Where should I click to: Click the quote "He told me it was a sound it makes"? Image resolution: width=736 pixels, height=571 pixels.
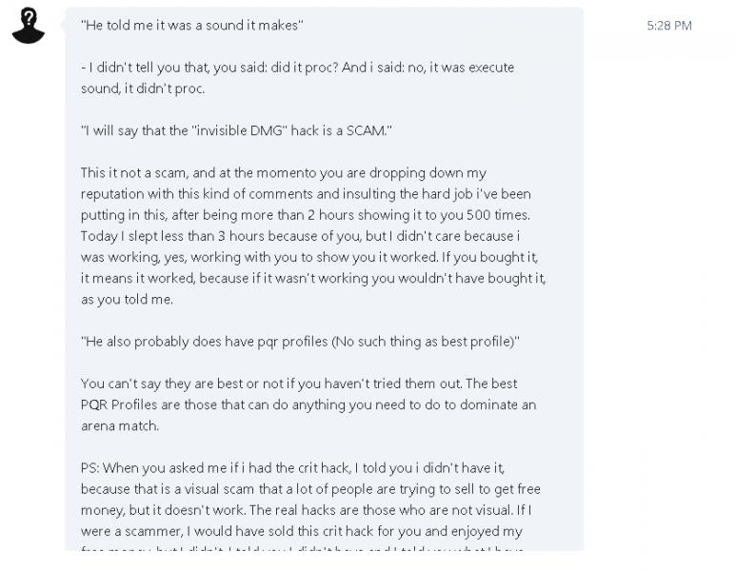point(192,25)
